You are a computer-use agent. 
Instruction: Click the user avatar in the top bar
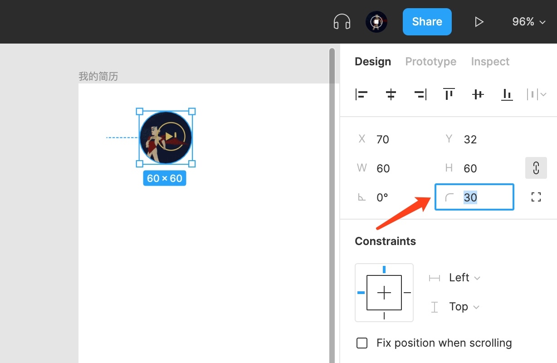tap(376, 22)
